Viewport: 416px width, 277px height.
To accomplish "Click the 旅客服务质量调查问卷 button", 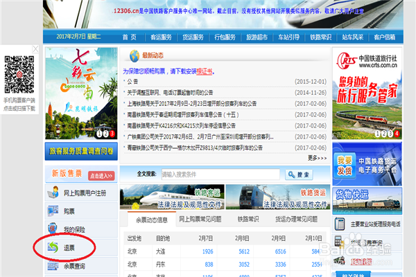I will tap(81, 152).
